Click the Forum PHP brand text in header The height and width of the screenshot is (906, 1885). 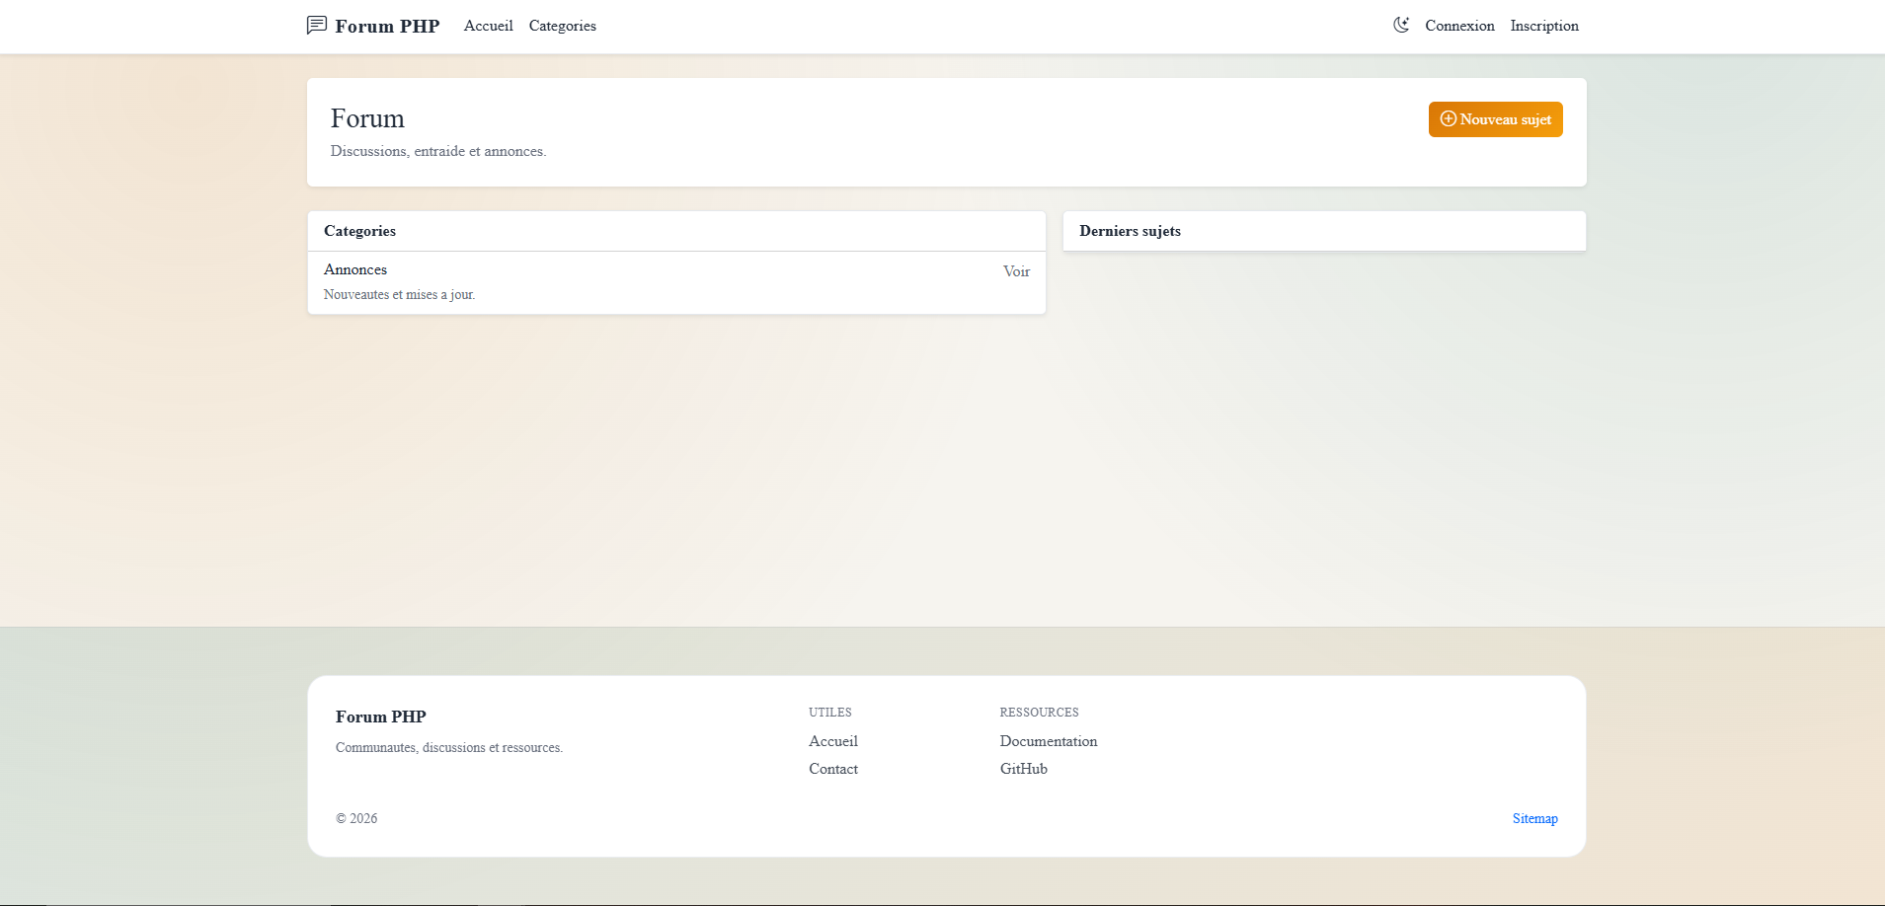386,26
